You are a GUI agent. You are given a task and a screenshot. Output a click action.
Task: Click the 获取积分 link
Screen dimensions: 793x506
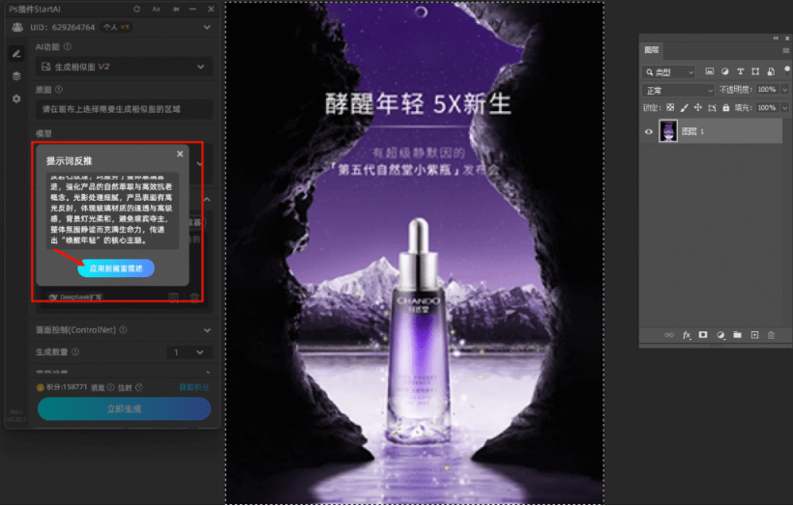pyautogui.click(x=193, y=387)
